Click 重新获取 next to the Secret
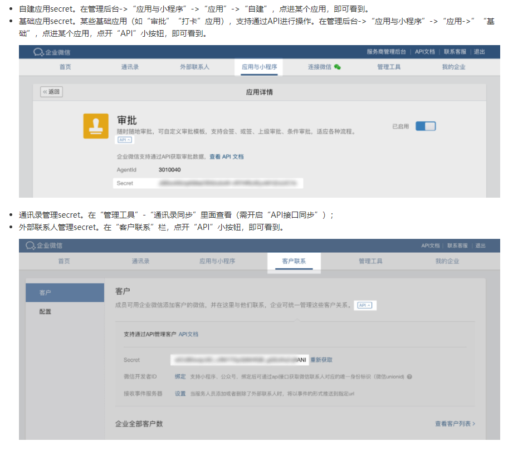Image resolution: width=518 pixels, height=451 pixels. pyautogui.click(x=321, y=360)
